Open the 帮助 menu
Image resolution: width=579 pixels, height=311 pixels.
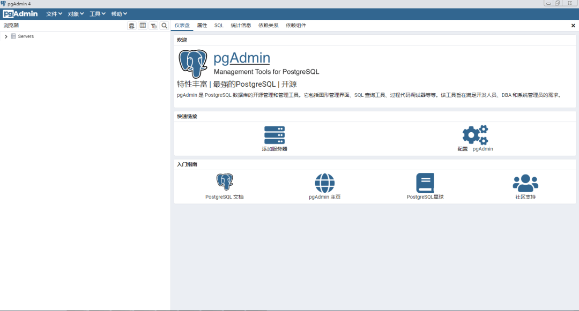click(x=119, y=14)
